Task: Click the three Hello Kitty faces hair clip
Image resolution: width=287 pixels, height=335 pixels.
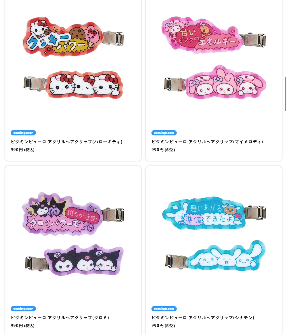Action: click(x=73, y=85)
